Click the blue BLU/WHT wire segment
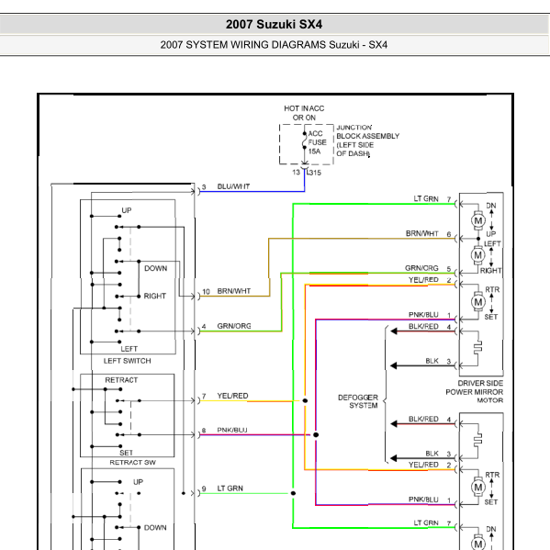The image size is (550, 550). pos(252,192)
